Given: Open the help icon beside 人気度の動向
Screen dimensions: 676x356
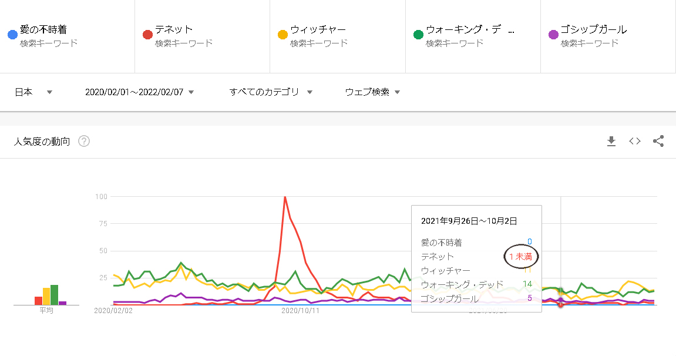Looking at the screenshot, I should tap(84, 141).
